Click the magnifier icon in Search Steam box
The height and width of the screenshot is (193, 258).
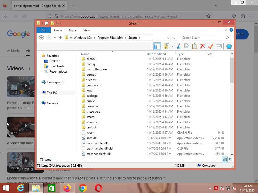228,38
